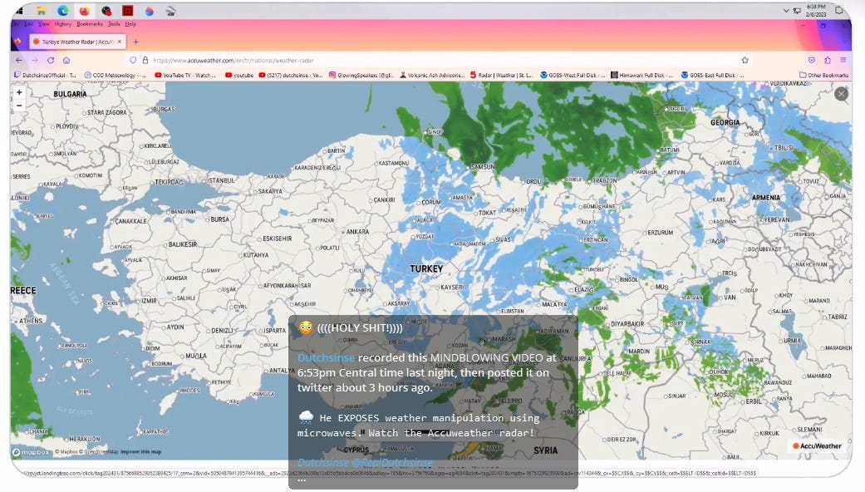This screenshot has width=865, height=492.
Task: Click the AccuWeather logo on map
Action: 817,445
